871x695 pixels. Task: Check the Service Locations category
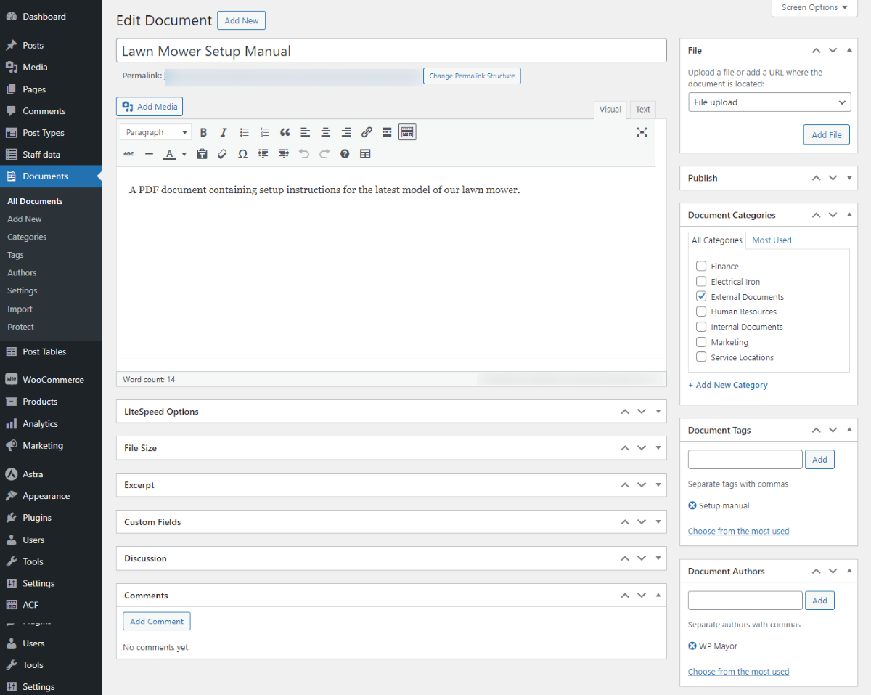click(x=701, y=357)
